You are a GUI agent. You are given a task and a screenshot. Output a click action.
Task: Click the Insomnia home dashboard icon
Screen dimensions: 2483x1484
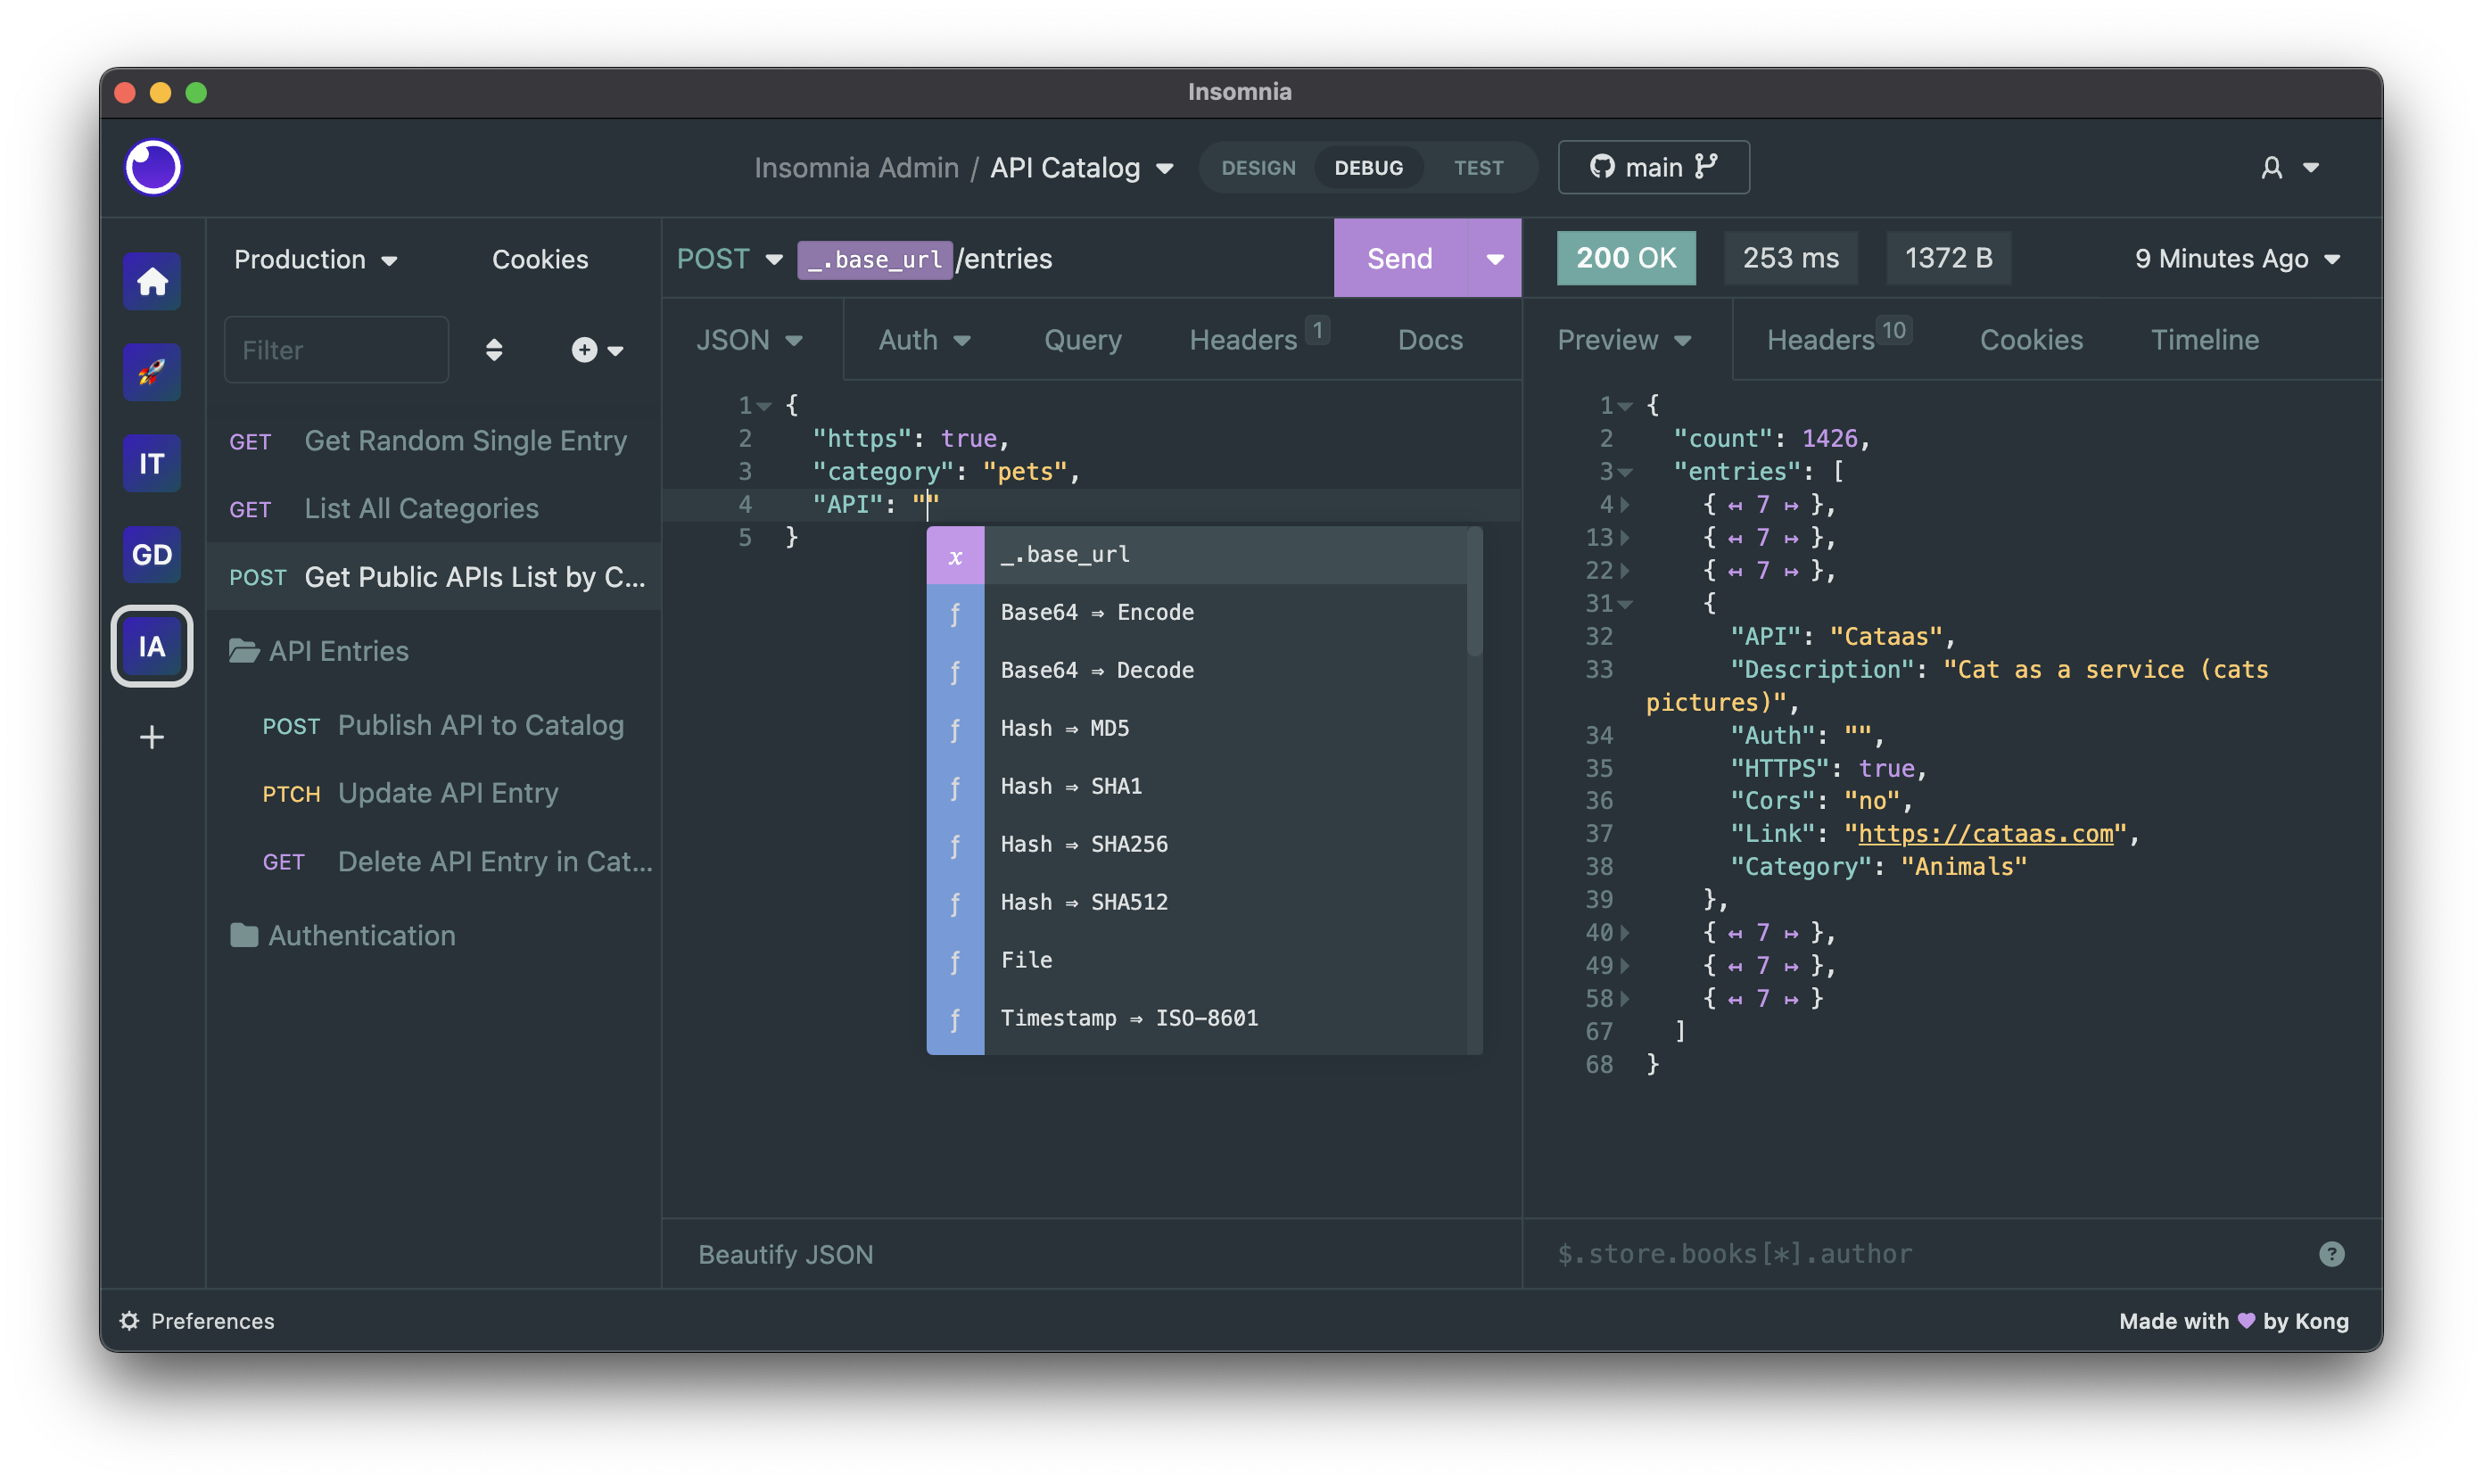tap(152, 281)
